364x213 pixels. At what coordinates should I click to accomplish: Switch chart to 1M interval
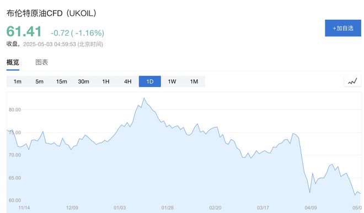[194, 81]
